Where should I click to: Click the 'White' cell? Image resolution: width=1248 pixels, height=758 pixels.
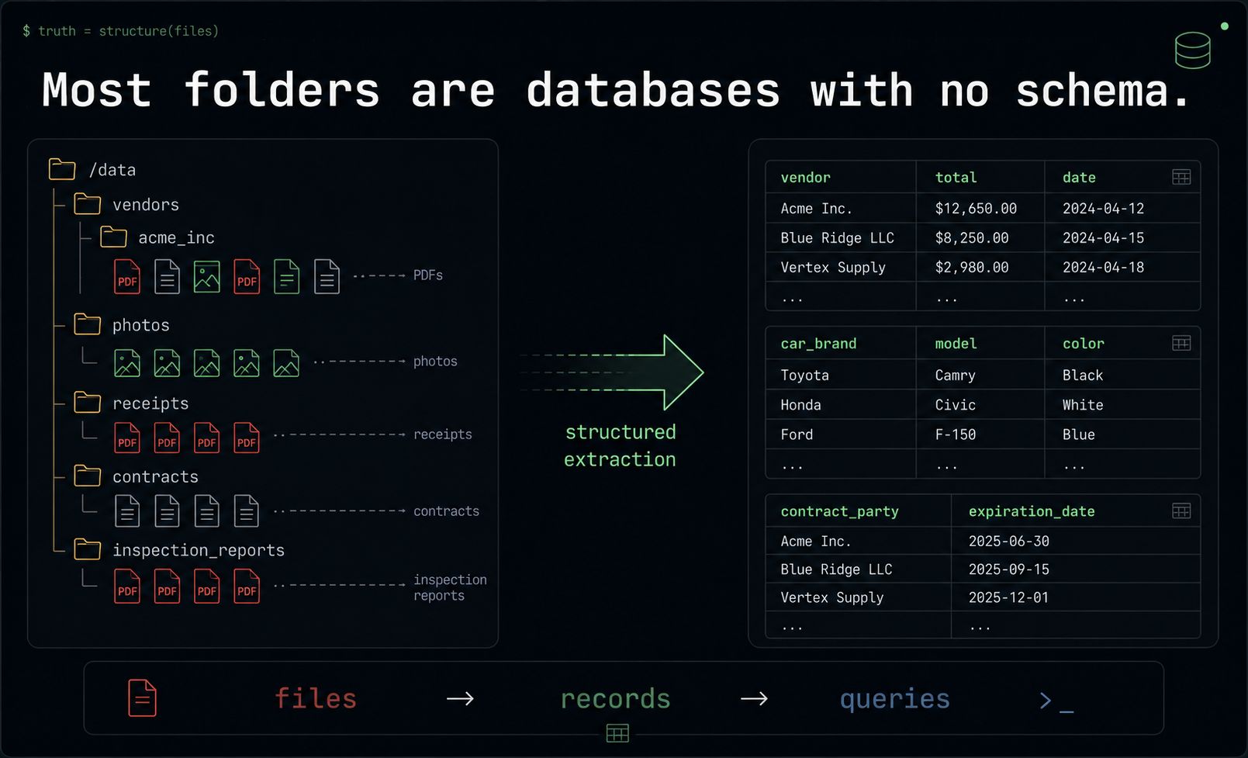[1083, 405]
